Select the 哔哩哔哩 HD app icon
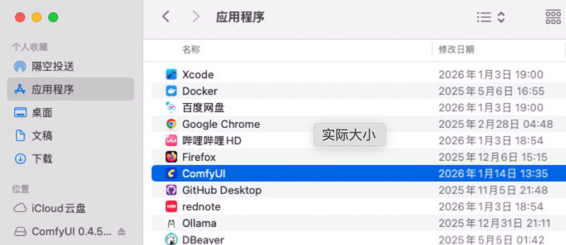 (171, 141)
